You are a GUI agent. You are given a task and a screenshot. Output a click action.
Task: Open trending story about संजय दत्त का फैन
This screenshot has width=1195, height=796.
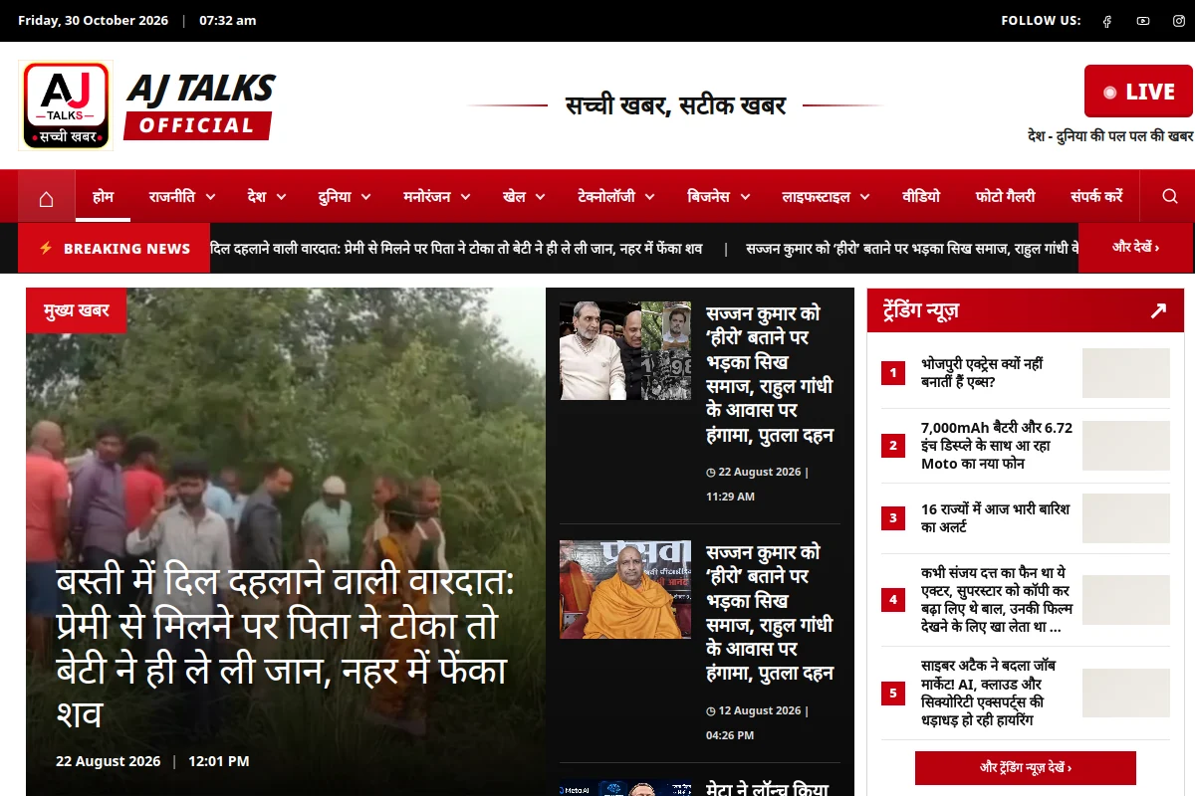click(997, 600)
